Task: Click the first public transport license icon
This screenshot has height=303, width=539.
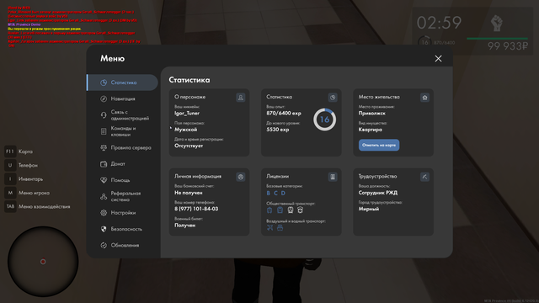Action: click(x=269, y=210)
